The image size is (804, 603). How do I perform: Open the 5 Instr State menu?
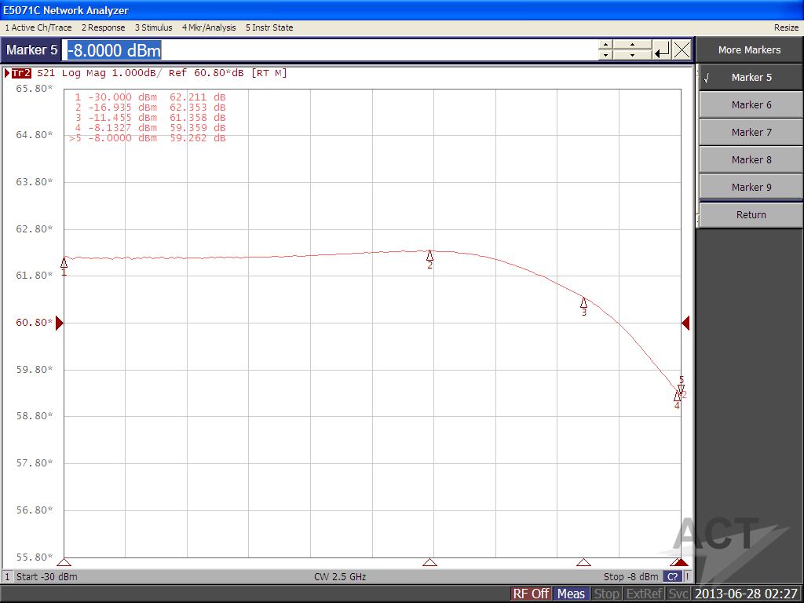click(x=269, y=27)
